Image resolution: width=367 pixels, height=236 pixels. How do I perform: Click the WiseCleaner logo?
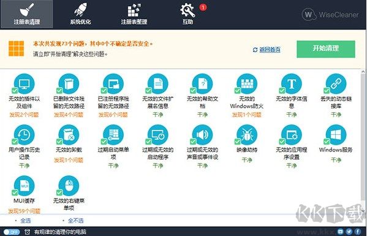330,15
